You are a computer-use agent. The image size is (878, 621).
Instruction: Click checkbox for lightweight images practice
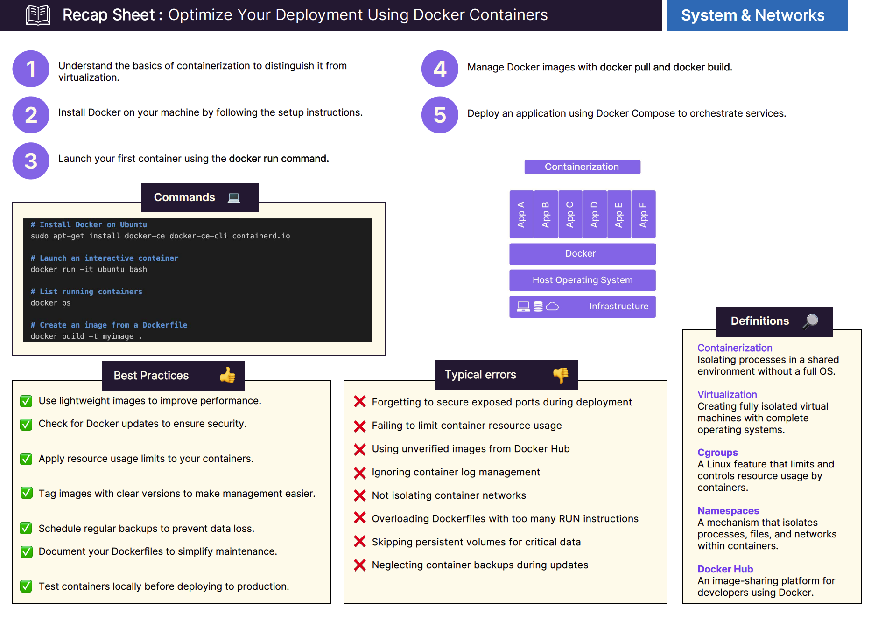pyautogui.click(x=27, y=401)
